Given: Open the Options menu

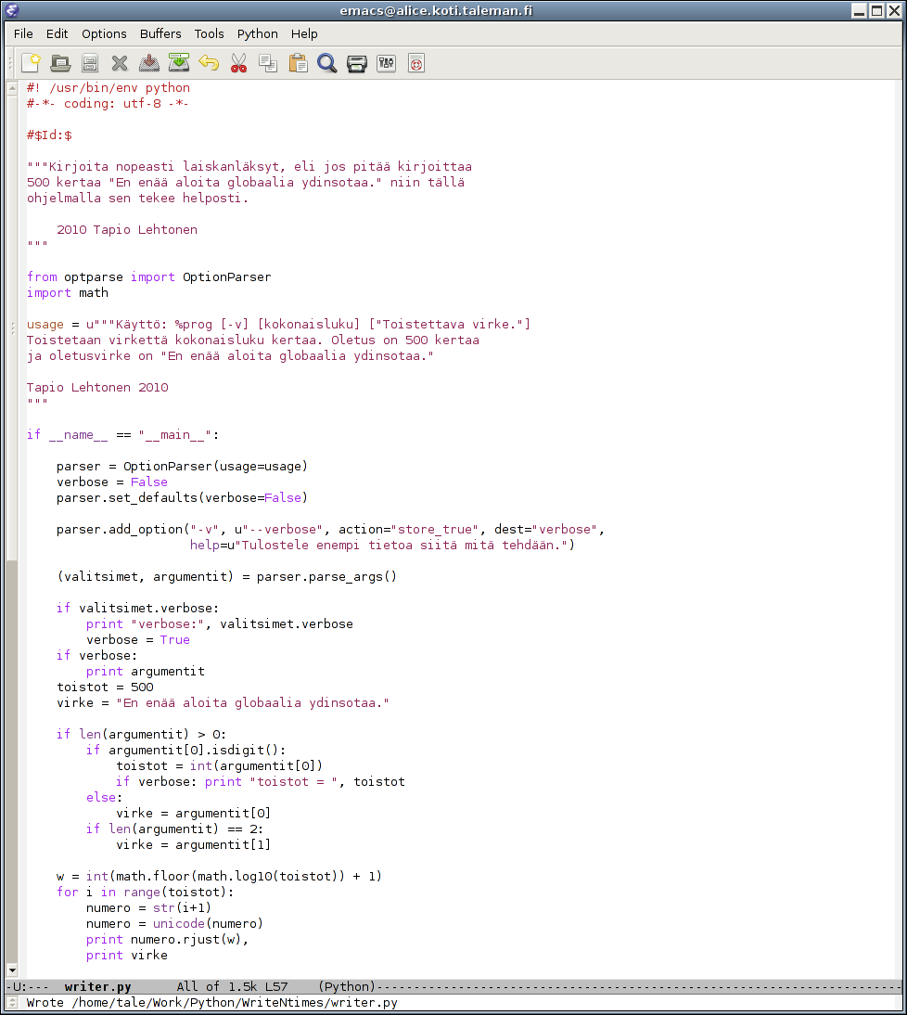Looking at the screenshot, I should pos(104,33).
